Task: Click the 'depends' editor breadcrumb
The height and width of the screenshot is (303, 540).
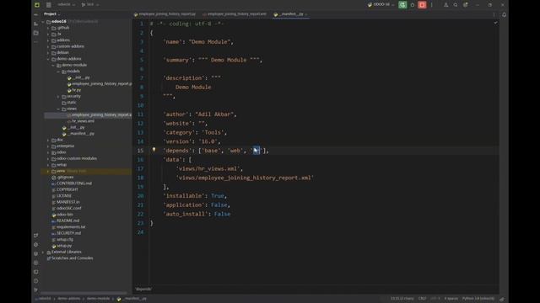Action: (143, 290)
